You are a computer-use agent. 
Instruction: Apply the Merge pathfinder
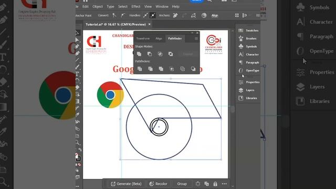pos(161,69)
